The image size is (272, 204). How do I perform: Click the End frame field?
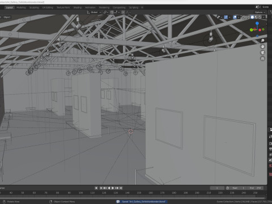click(256, 188)
